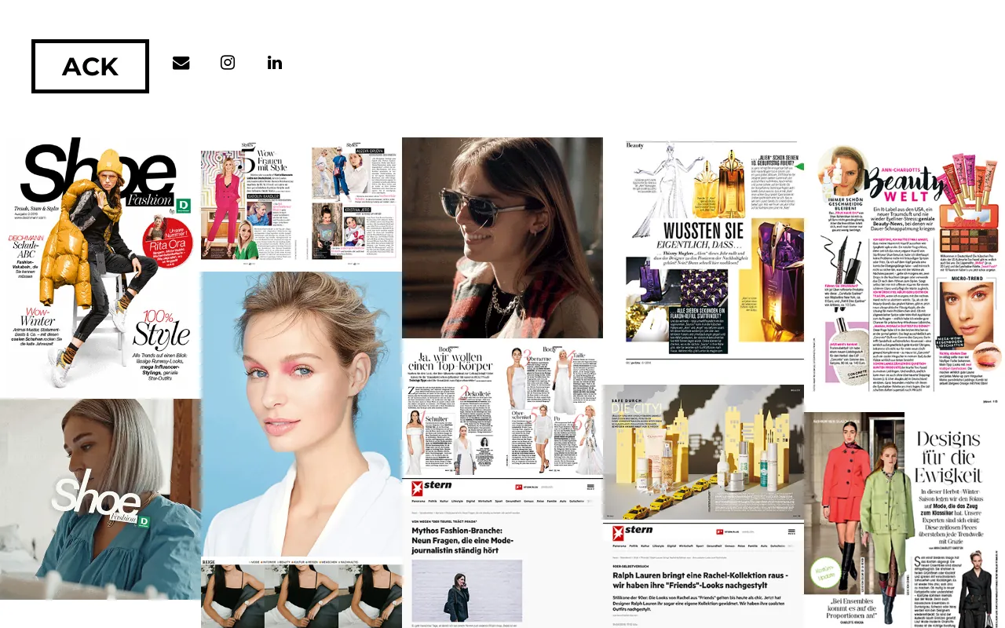Open the Designs für die Ewigkeit article
This screenshot has height=628, width=1005.
point(904,520)
